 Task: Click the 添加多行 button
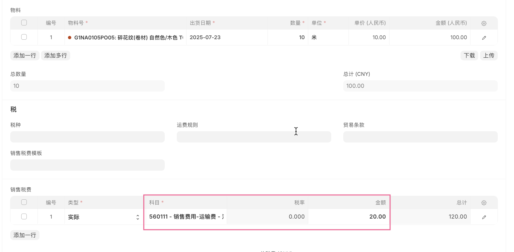(x=55, y=55)
